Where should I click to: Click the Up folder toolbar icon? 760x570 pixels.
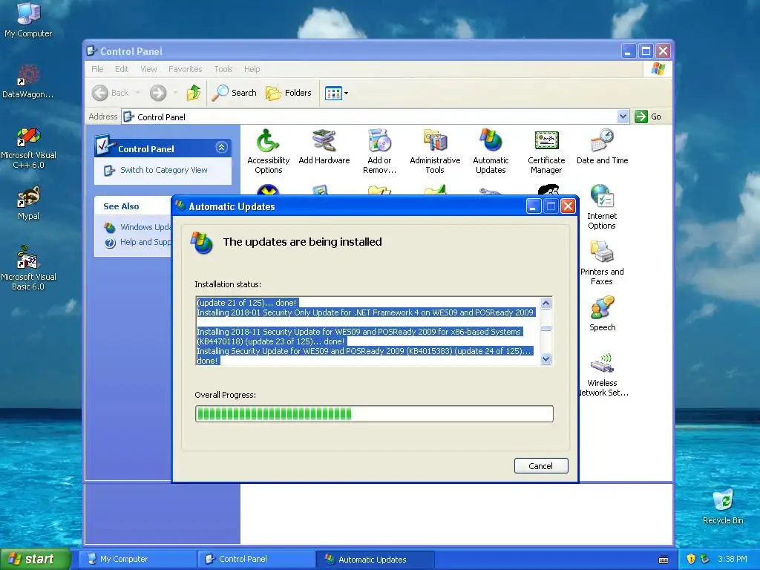click(194, 93)
